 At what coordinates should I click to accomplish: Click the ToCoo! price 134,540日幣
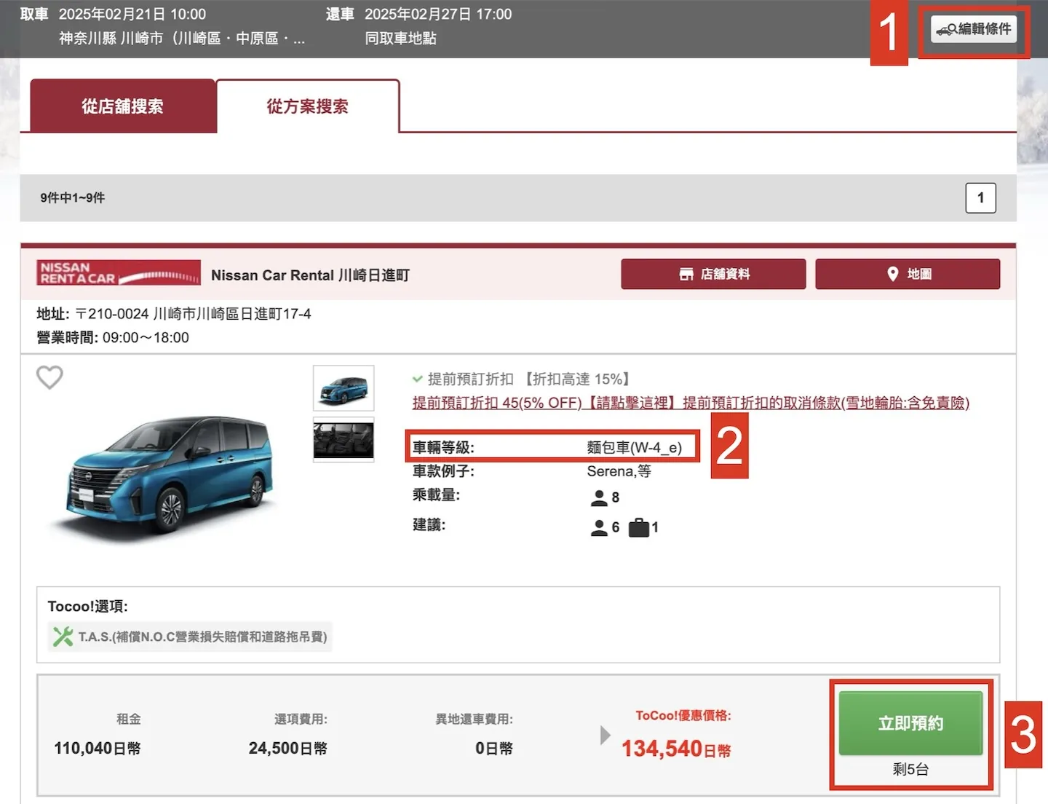coord(676,749)
